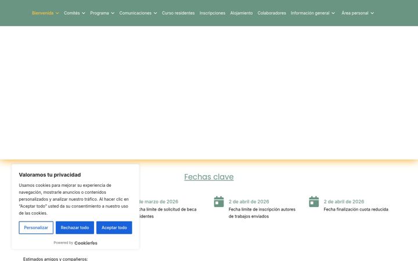Expand the Comunicaciones chevron arrow
The width and height of the screenshot is (418, 261).
point(155,13)
